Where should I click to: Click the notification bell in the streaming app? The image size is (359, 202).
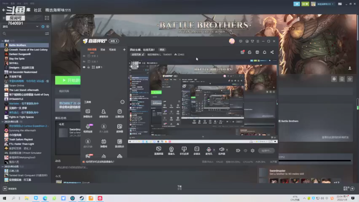point(264,52)
